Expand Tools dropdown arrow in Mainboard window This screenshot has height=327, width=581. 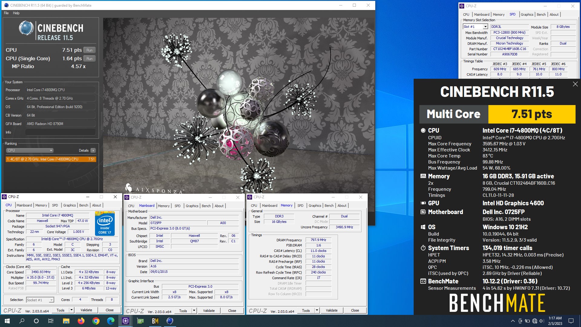(x=194, y=311)
